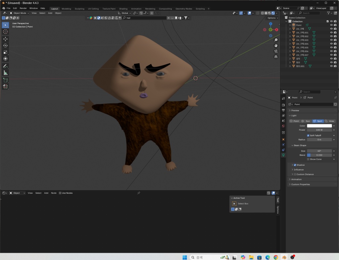This screenshot has width=339, height=260.
Task: Set light type to Sun
Action: [x=306, y=121]
